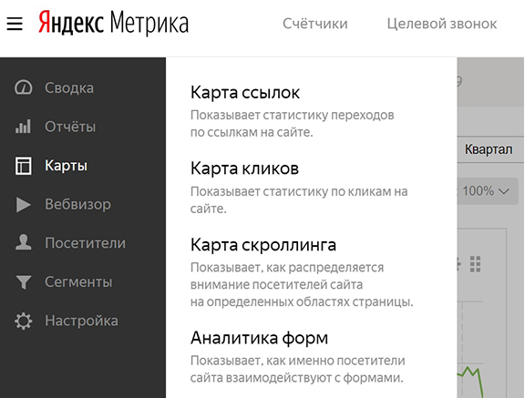Open the Счётчики tab

pos(315,24)
